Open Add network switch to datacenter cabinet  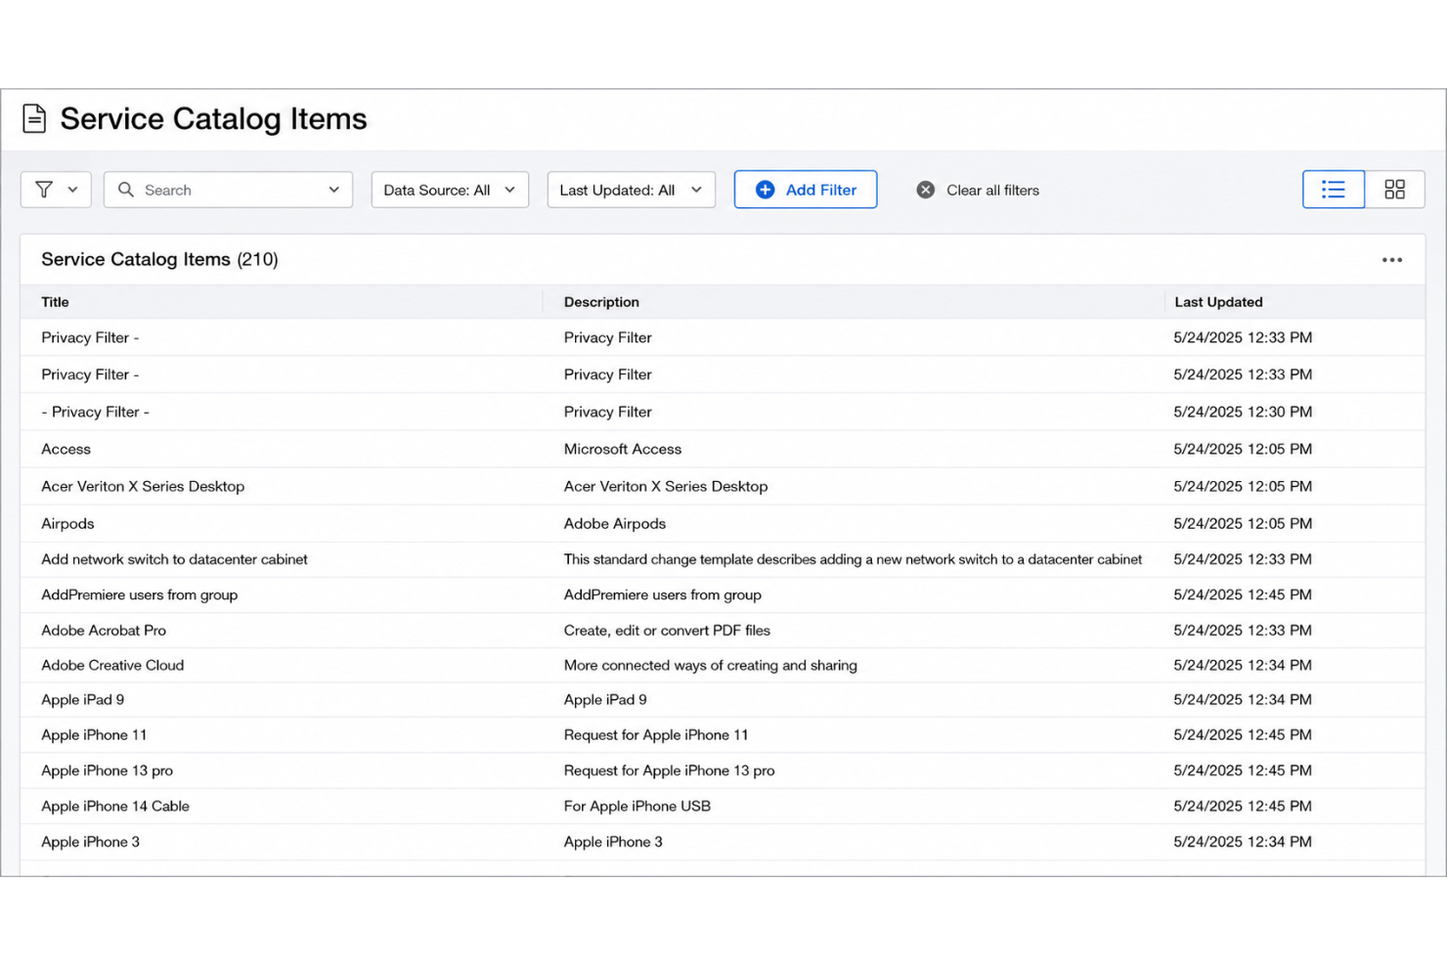click(174, 559)
